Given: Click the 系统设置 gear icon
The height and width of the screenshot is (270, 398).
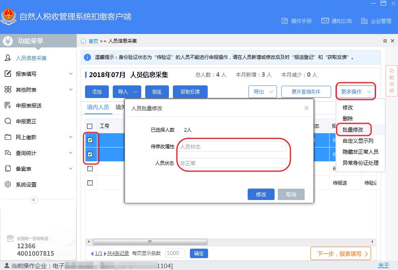Looking at the screenshot, I should (x=8, y=184).
